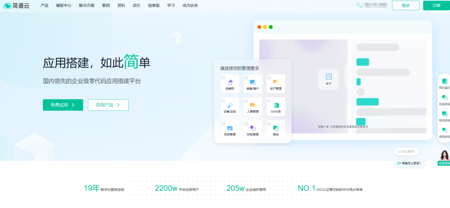
Task: Click the 销售/客户 chart icon
Action: [253, 82]
